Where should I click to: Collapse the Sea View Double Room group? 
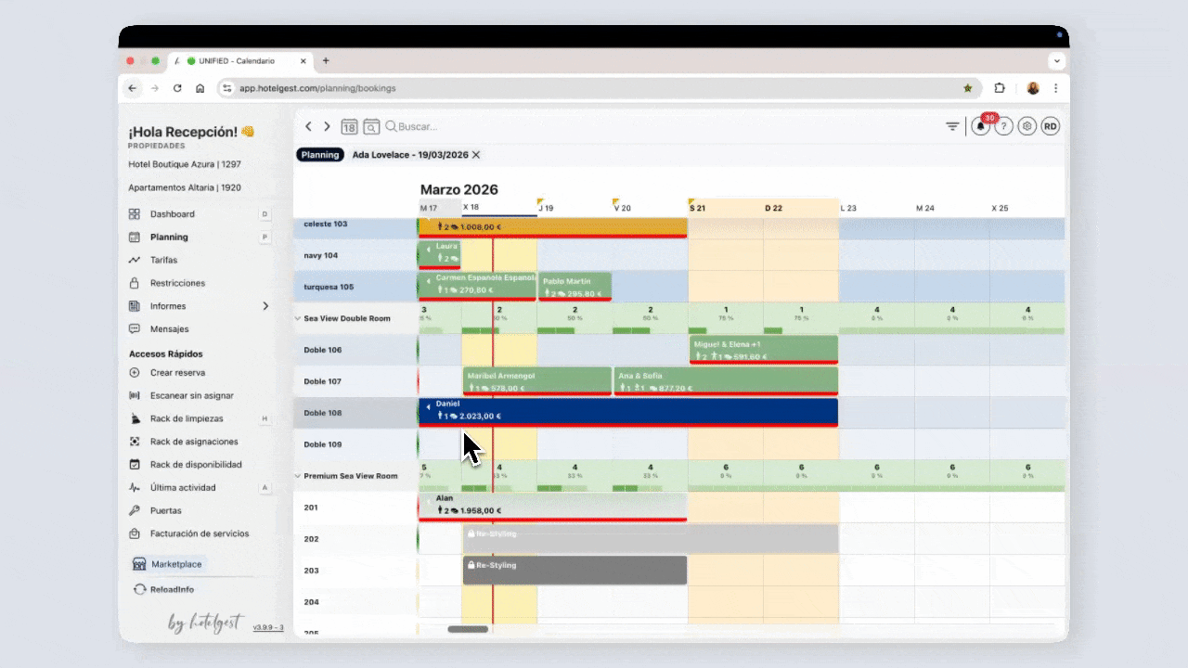(x=298, y=318)
